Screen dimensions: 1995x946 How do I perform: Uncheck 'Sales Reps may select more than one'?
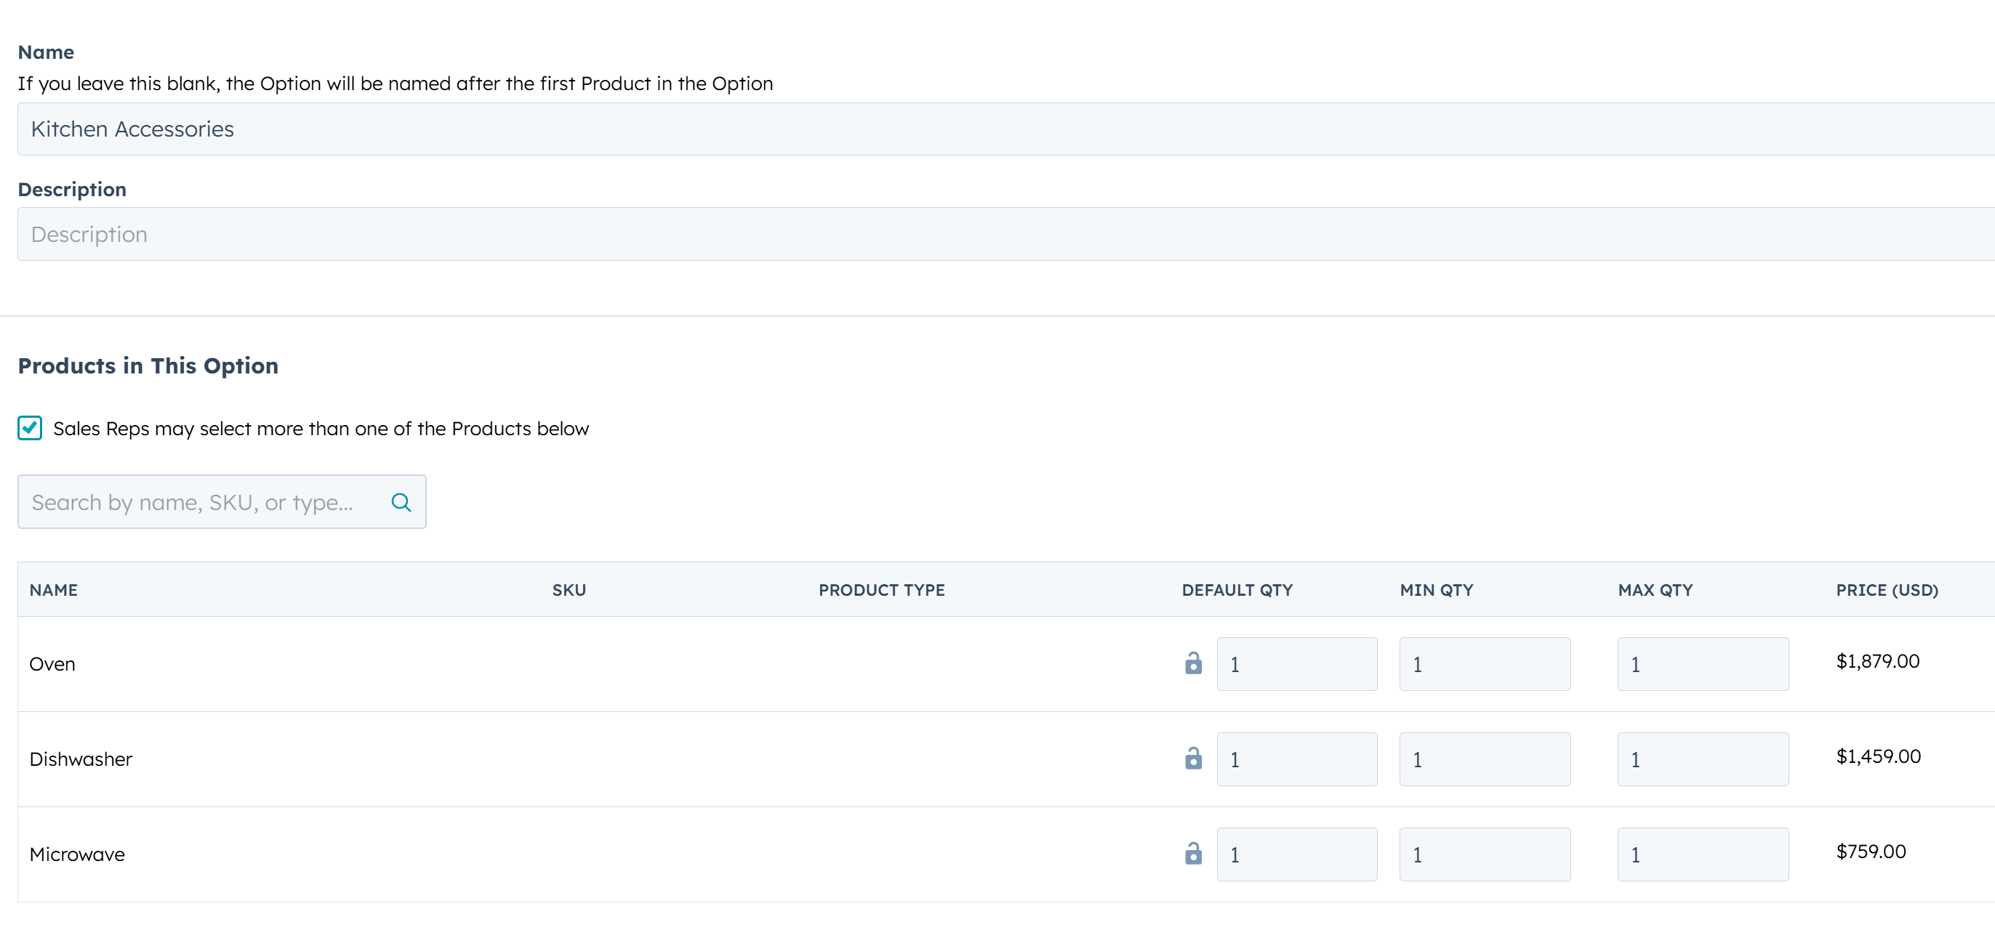coord(28,428)
